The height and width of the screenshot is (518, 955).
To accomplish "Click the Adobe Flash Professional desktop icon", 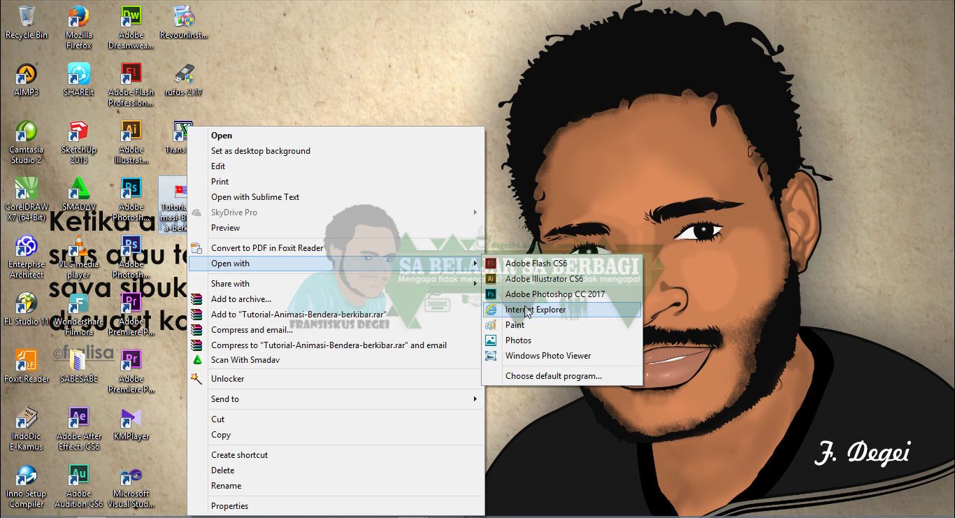I will coord(131,85).
